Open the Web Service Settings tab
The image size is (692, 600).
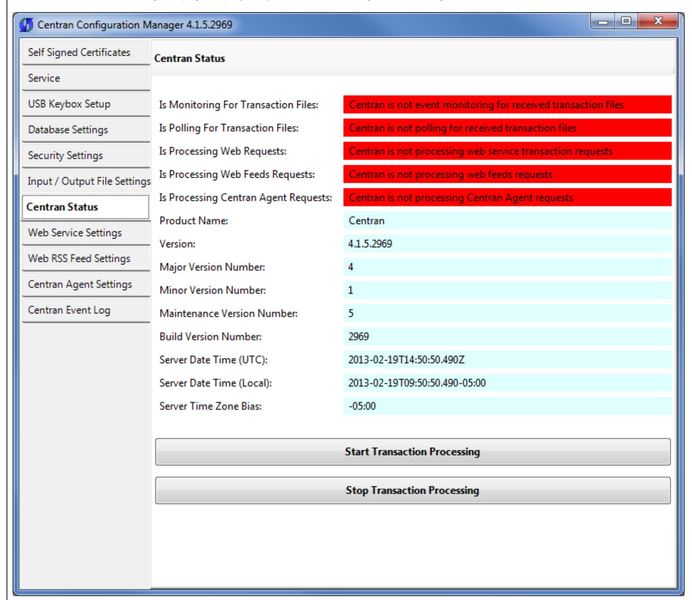coord(86,233)
